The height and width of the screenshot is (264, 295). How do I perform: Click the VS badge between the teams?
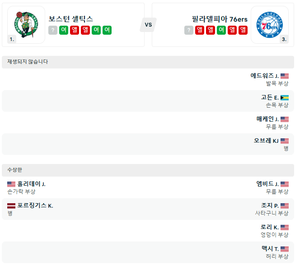[x=148, y=25]
